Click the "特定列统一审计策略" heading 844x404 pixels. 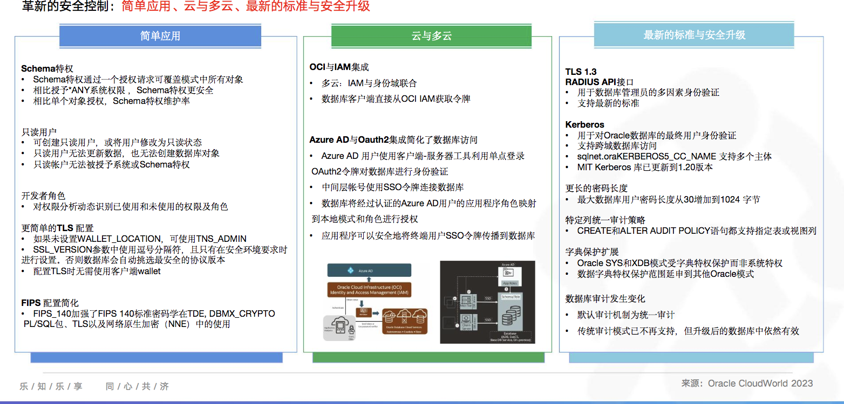(x=605, y=220)
